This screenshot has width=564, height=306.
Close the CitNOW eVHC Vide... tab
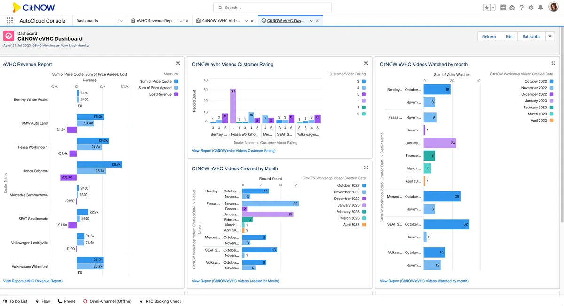click(252, 21)
